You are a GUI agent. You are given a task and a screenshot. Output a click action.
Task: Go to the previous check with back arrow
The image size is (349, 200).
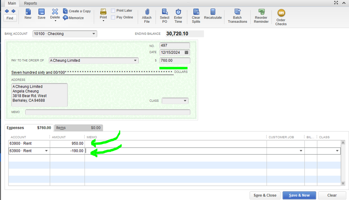click(7, 11)
